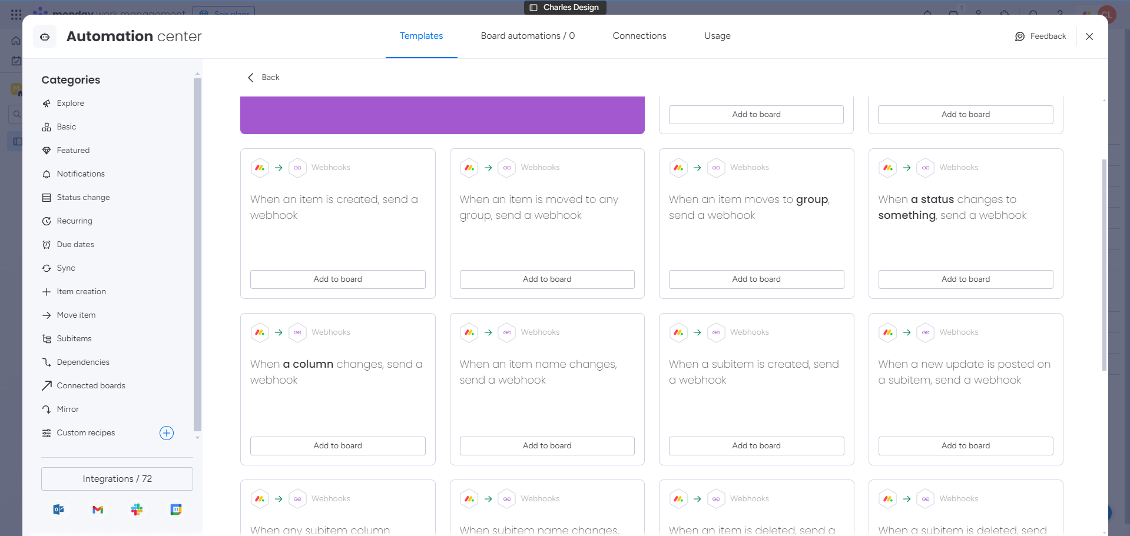Viewport: 1130px width, 536px height.
Task: Switch to the Templates tab
Action: (x=421, y=36)
